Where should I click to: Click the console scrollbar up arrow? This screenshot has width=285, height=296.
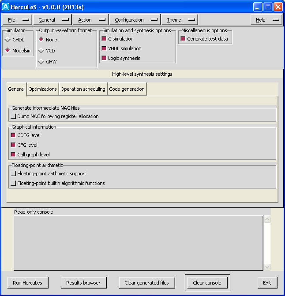pyautogui.click(x=267, y=219)
